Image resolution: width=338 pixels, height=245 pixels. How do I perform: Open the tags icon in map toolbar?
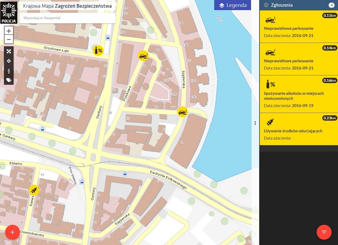click(9, 80)
